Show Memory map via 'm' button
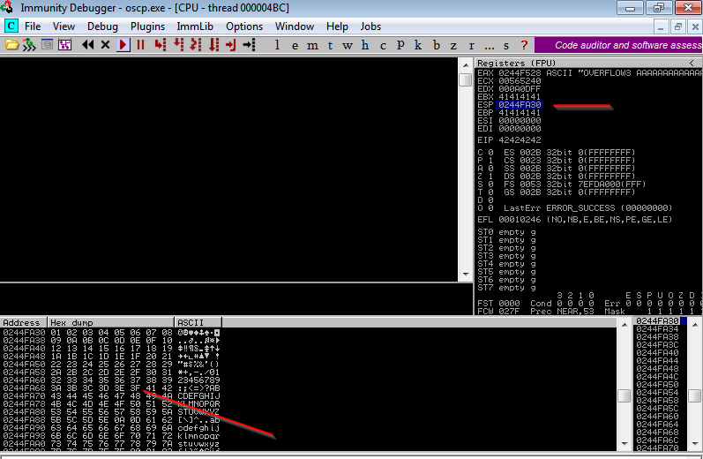This screenshot has width=703, height=459. (312, 45)
